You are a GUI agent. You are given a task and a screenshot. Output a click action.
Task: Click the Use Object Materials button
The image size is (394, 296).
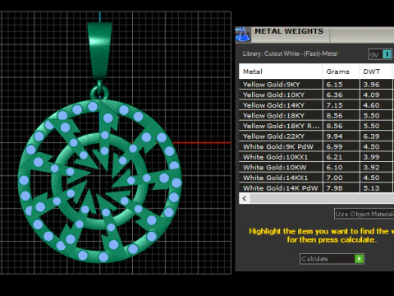[364, 214]
